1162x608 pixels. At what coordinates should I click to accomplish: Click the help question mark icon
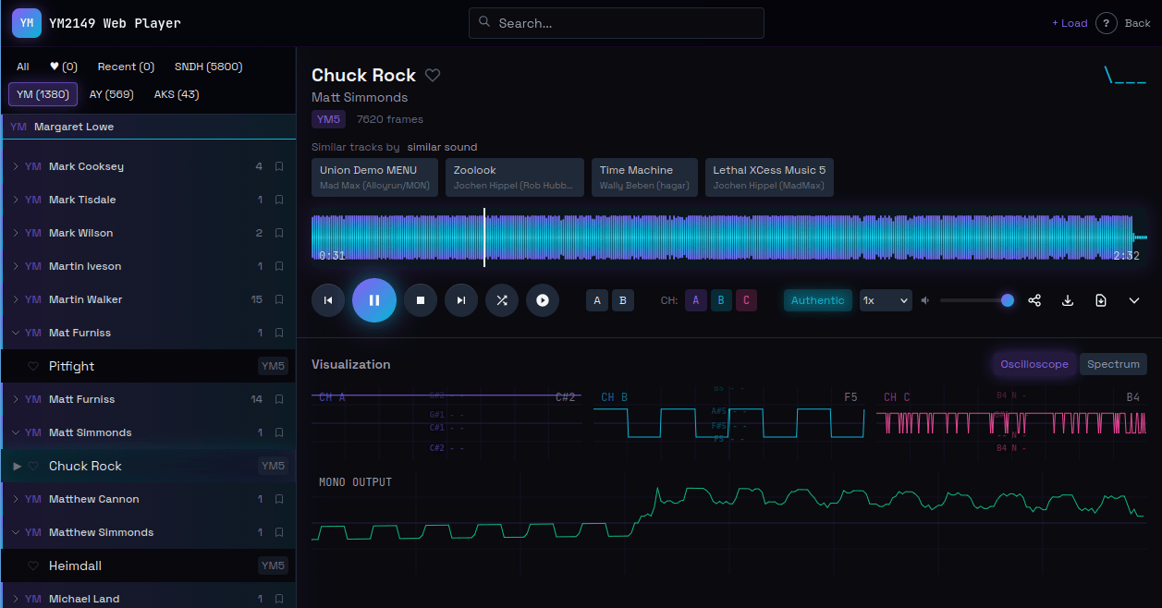[1107, 23]
